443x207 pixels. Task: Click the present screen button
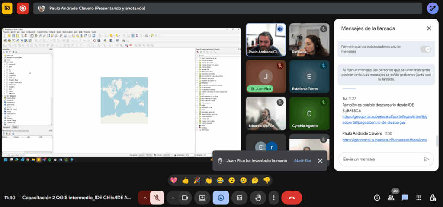202,198
